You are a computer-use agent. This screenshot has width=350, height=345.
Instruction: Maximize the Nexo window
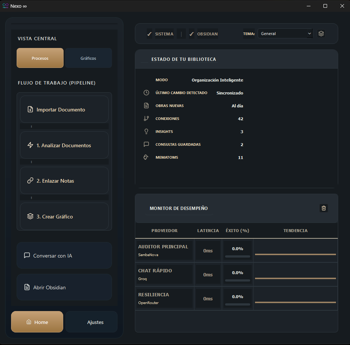coord(325,6)
